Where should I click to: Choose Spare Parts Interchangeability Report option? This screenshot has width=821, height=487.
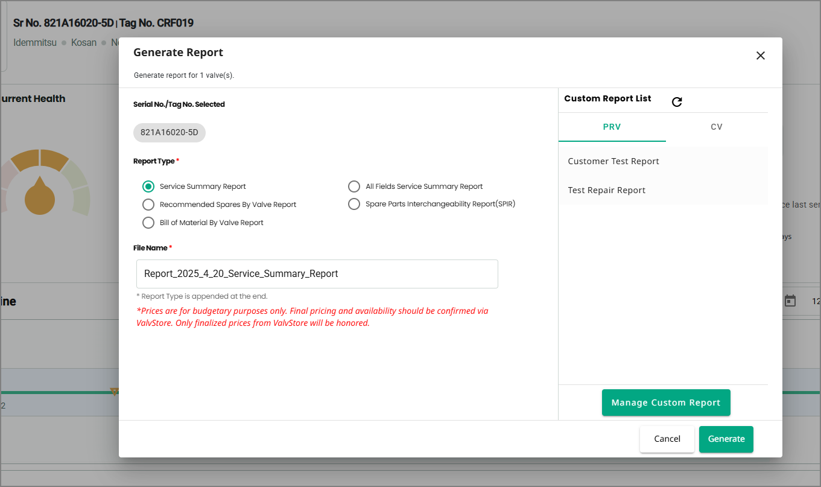point(354,204)
